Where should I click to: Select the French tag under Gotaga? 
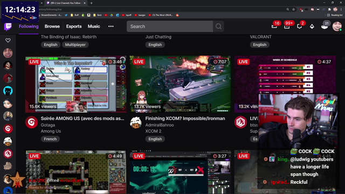[x=50, y=139]
